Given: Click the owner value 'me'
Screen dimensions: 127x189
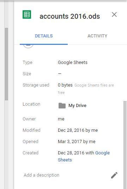Looking at the screenshot, I should click(61, 119).
